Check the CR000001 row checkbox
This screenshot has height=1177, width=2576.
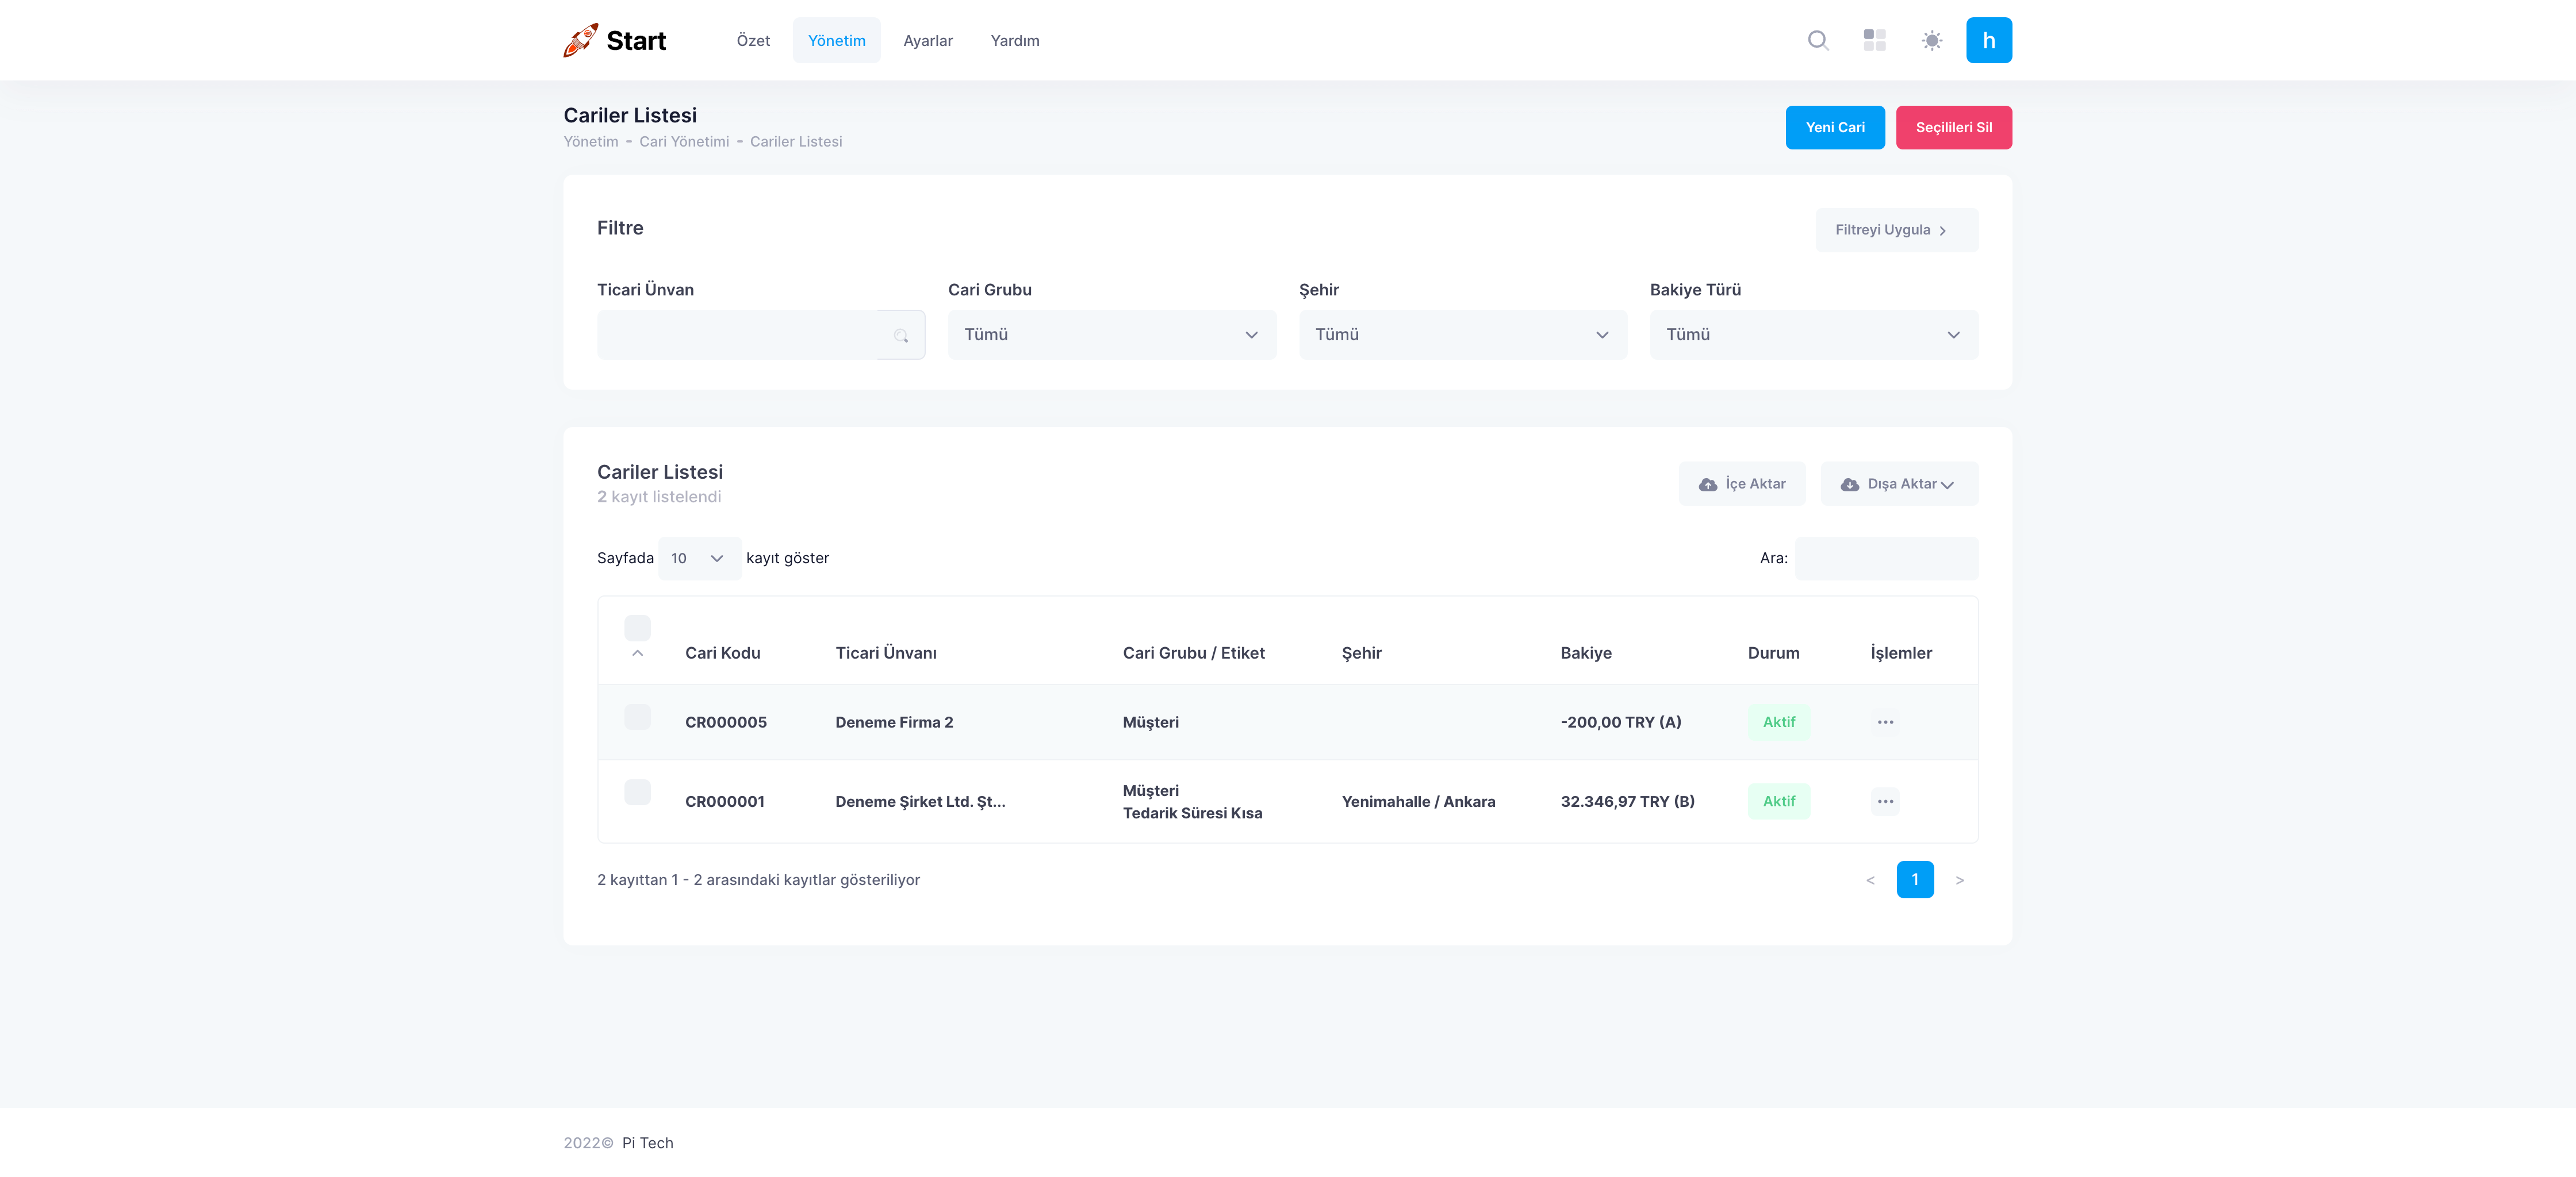pos(637,793)
